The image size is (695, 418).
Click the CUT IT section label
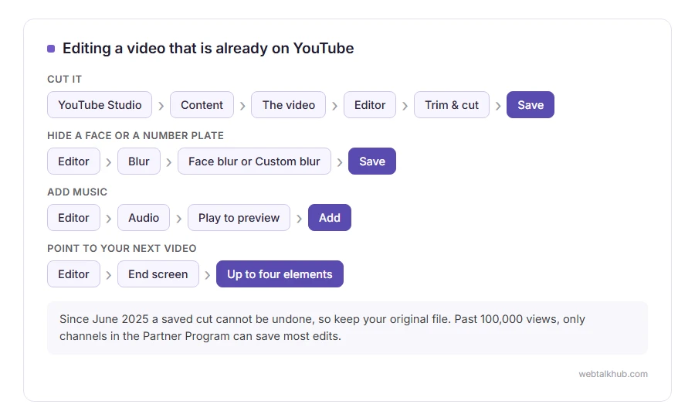click(64, 79)
